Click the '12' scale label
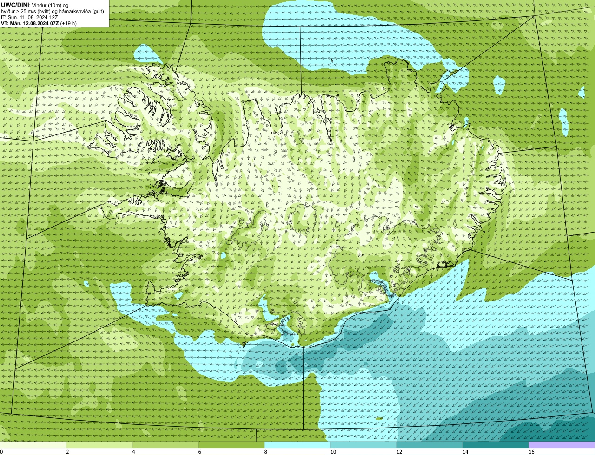This screenshot has width=595, height=455. click(399, 452)
